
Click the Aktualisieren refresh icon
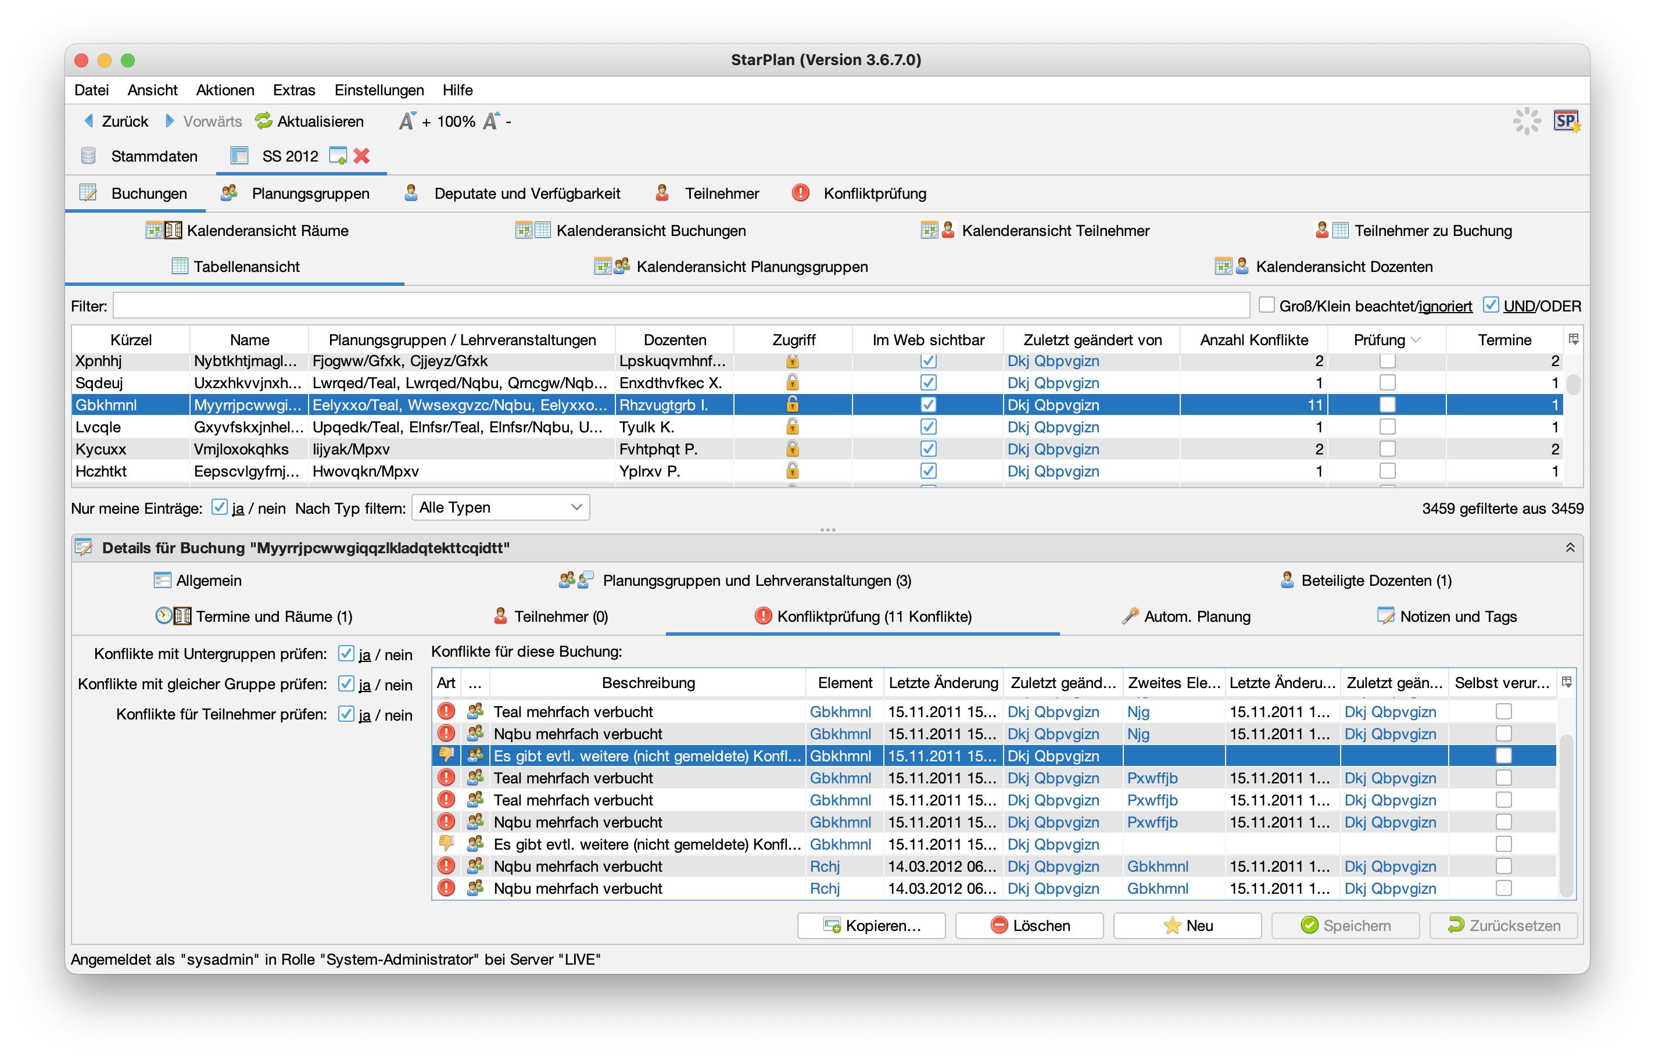click(x=264, y=121)
